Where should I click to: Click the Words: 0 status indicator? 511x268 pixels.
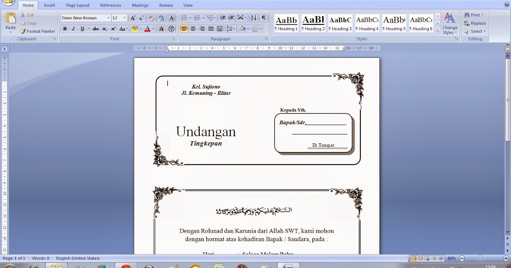(41, 258)
